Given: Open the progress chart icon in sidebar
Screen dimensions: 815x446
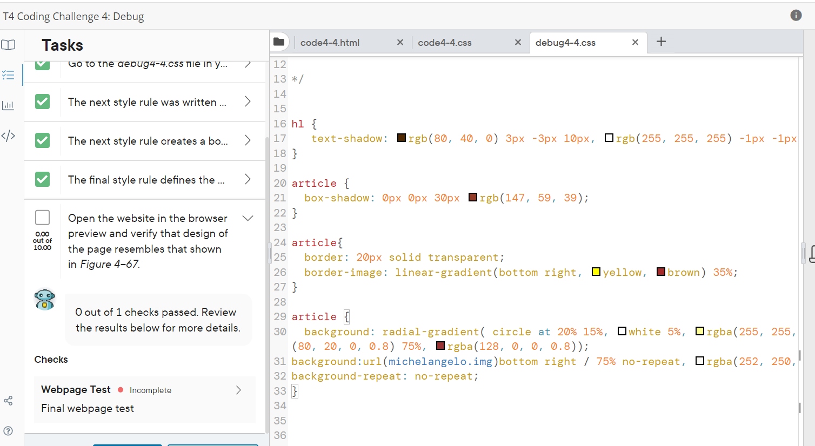Looking at the screenshot, I should click(9, 105).
